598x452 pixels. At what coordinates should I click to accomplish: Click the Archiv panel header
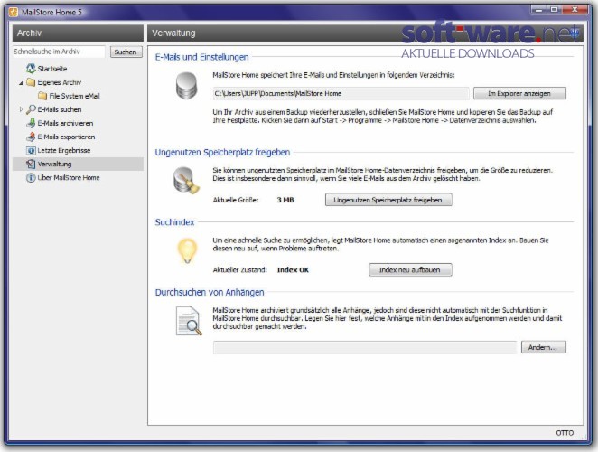79,33
